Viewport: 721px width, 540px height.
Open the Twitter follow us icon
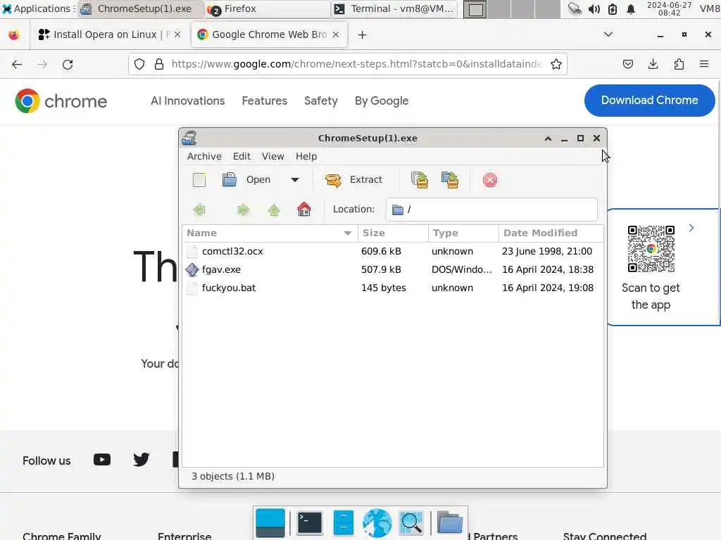141,460
